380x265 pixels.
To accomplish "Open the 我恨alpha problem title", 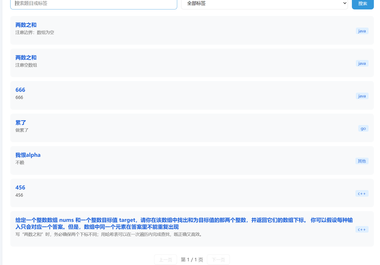I will tap(28, 155).
